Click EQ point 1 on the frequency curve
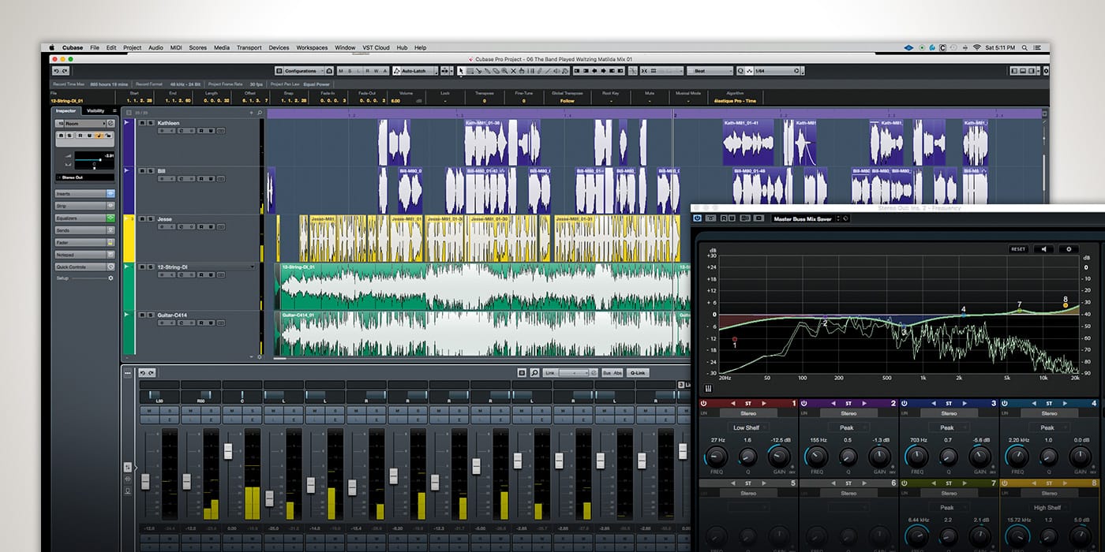The width and height of the screenshot is (1105, 552). 735,339
